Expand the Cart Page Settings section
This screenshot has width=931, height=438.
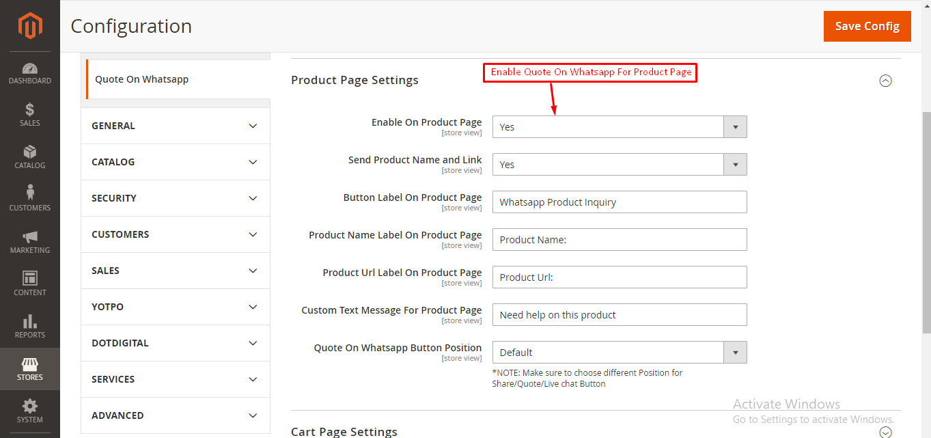pos(885,432)
